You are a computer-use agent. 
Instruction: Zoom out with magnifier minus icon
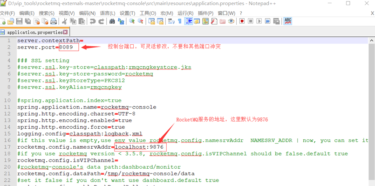141,21
